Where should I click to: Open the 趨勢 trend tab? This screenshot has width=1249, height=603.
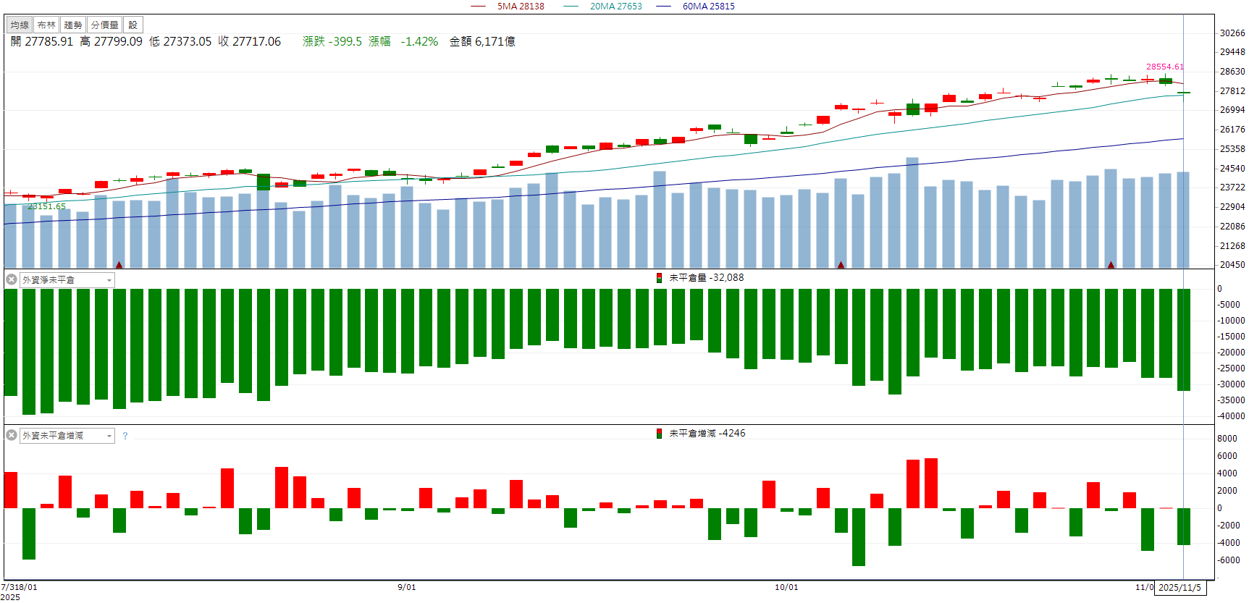pyautogui.click(x=73, y=25)
